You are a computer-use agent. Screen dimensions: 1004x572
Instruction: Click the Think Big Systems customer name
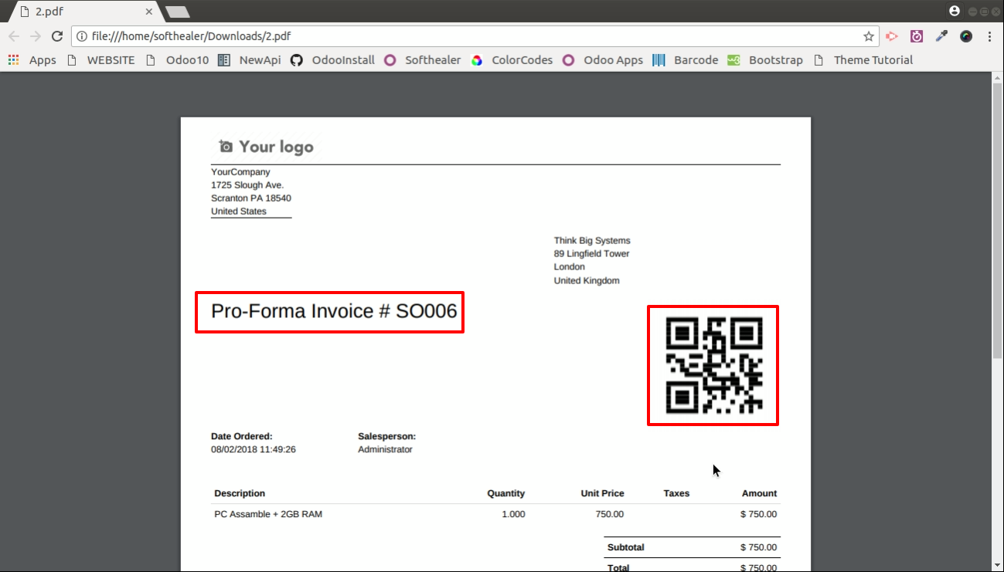pos(592,241)
